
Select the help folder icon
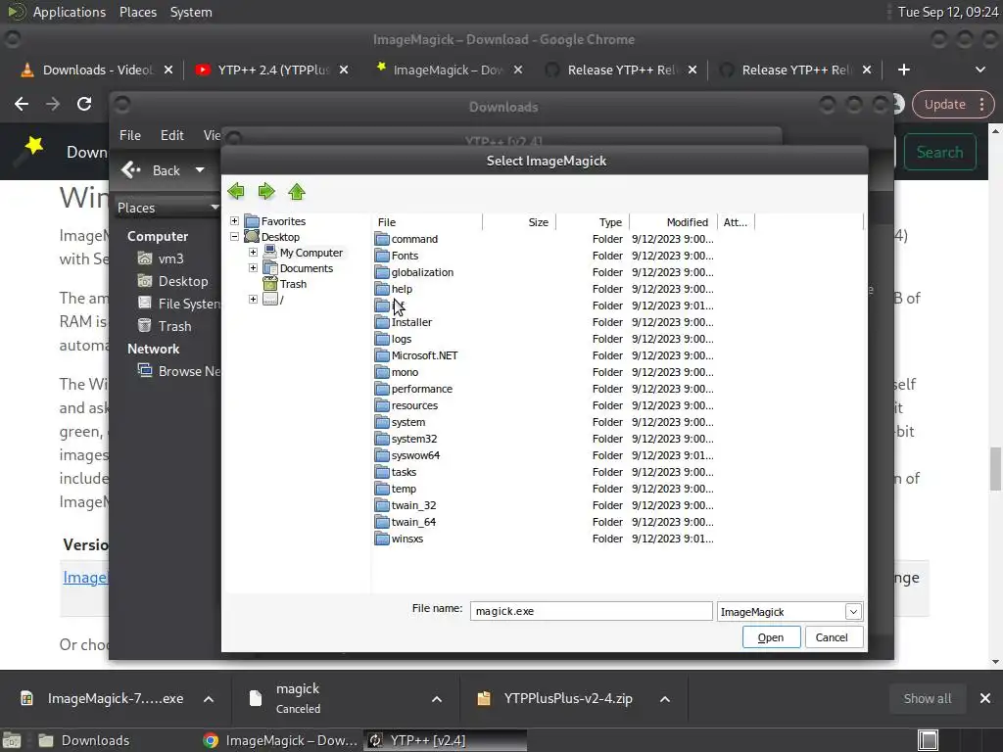pyautogui.click(x=382, y=289)
